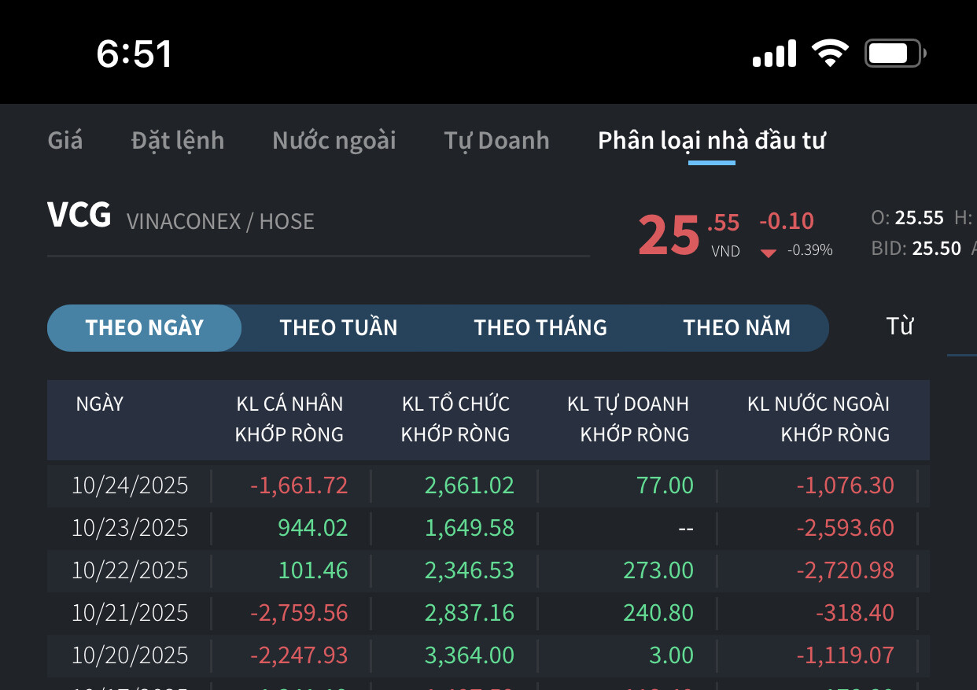977x690 pixels.
Task: Tap the cellular signal bars icon
Action: (774, 54)
